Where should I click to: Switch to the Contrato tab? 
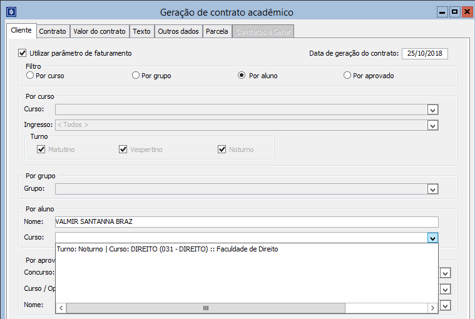pyautogui.click(x=53, y=31)
